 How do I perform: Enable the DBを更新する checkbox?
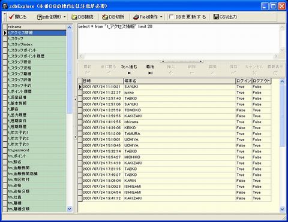point(171,17)
